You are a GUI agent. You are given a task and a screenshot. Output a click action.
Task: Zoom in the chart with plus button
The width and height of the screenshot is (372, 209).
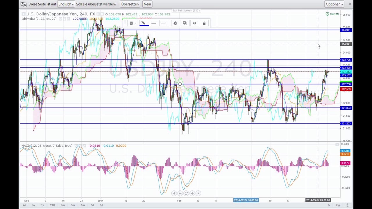tap(192, 193)
